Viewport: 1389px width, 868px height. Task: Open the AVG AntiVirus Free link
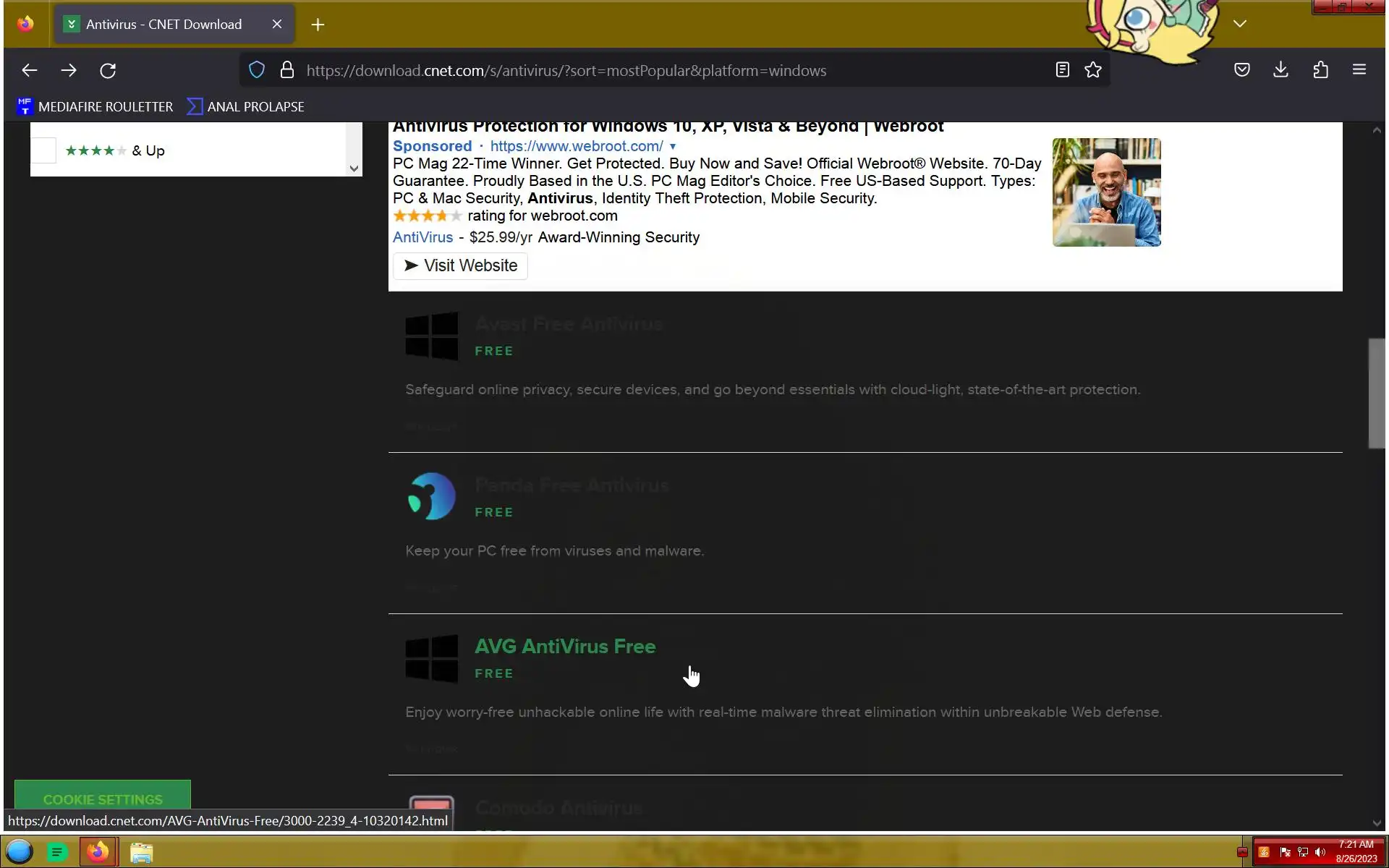click(564, 646)
